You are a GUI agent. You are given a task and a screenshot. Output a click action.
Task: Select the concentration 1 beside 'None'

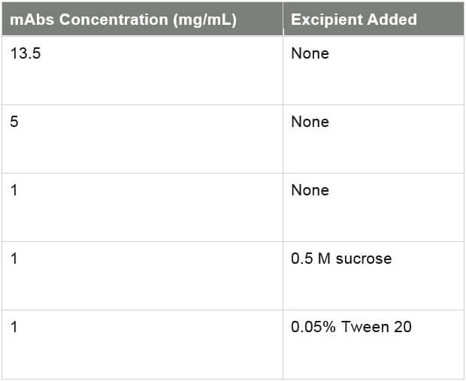tap(14, 191)
